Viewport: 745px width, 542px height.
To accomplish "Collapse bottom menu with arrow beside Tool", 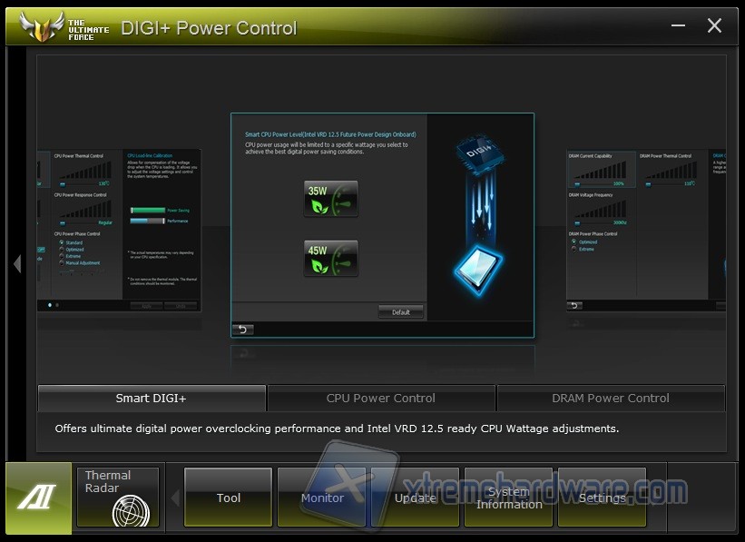I will [175, 498].
